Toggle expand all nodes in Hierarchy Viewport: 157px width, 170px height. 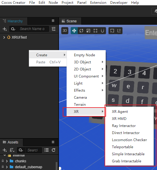54,29
